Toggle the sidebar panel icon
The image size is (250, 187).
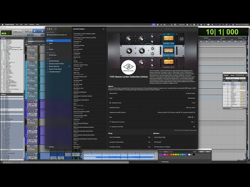coord(56,29)
